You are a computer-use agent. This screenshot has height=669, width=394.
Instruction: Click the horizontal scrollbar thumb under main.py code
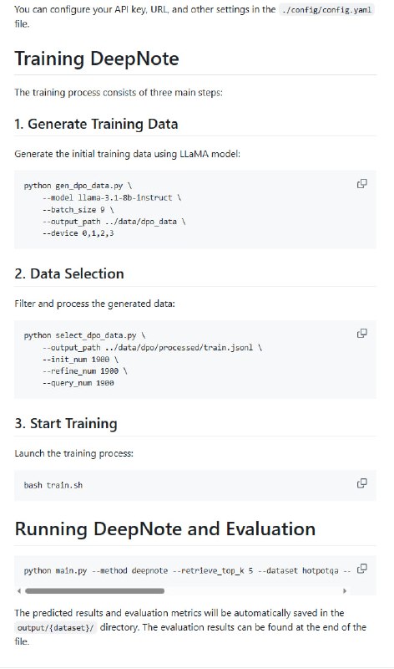coord(94,591)
